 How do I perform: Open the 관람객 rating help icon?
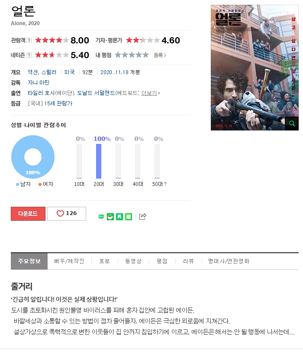(29, 40)
